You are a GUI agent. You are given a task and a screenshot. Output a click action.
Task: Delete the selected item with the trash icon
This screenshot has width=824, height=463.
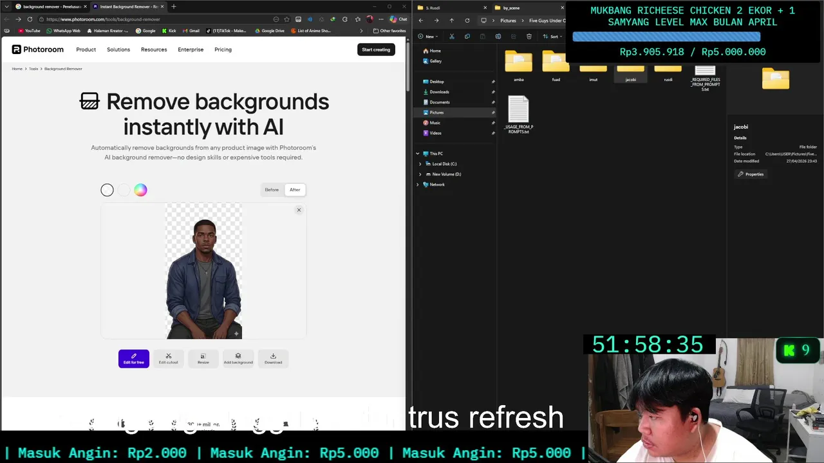[x=529, y=37]
